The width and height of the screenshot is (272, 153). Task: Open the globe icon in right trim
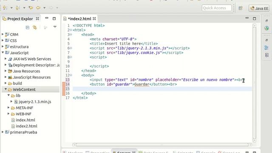(266, 28)
